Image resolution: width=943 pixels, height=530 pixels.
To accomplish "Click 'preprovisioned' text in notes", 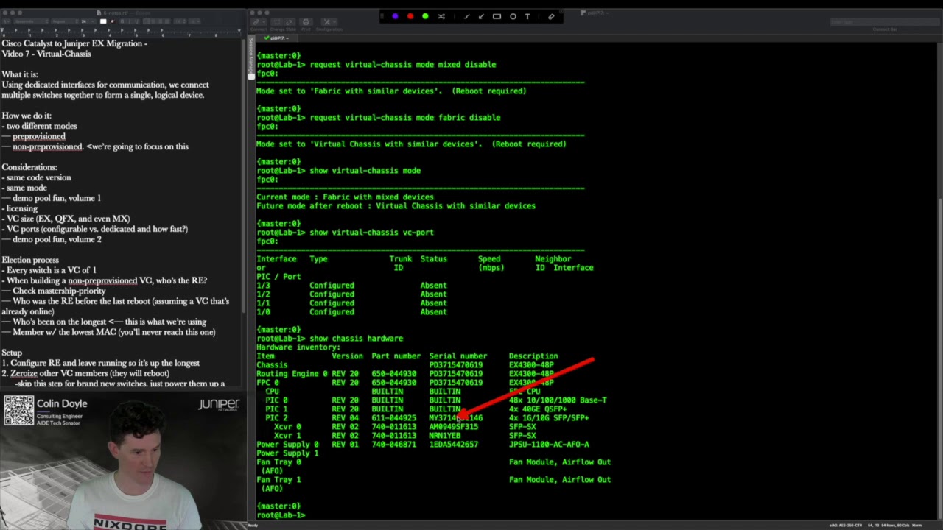I will pyautogui.click(x=39, y=136).
